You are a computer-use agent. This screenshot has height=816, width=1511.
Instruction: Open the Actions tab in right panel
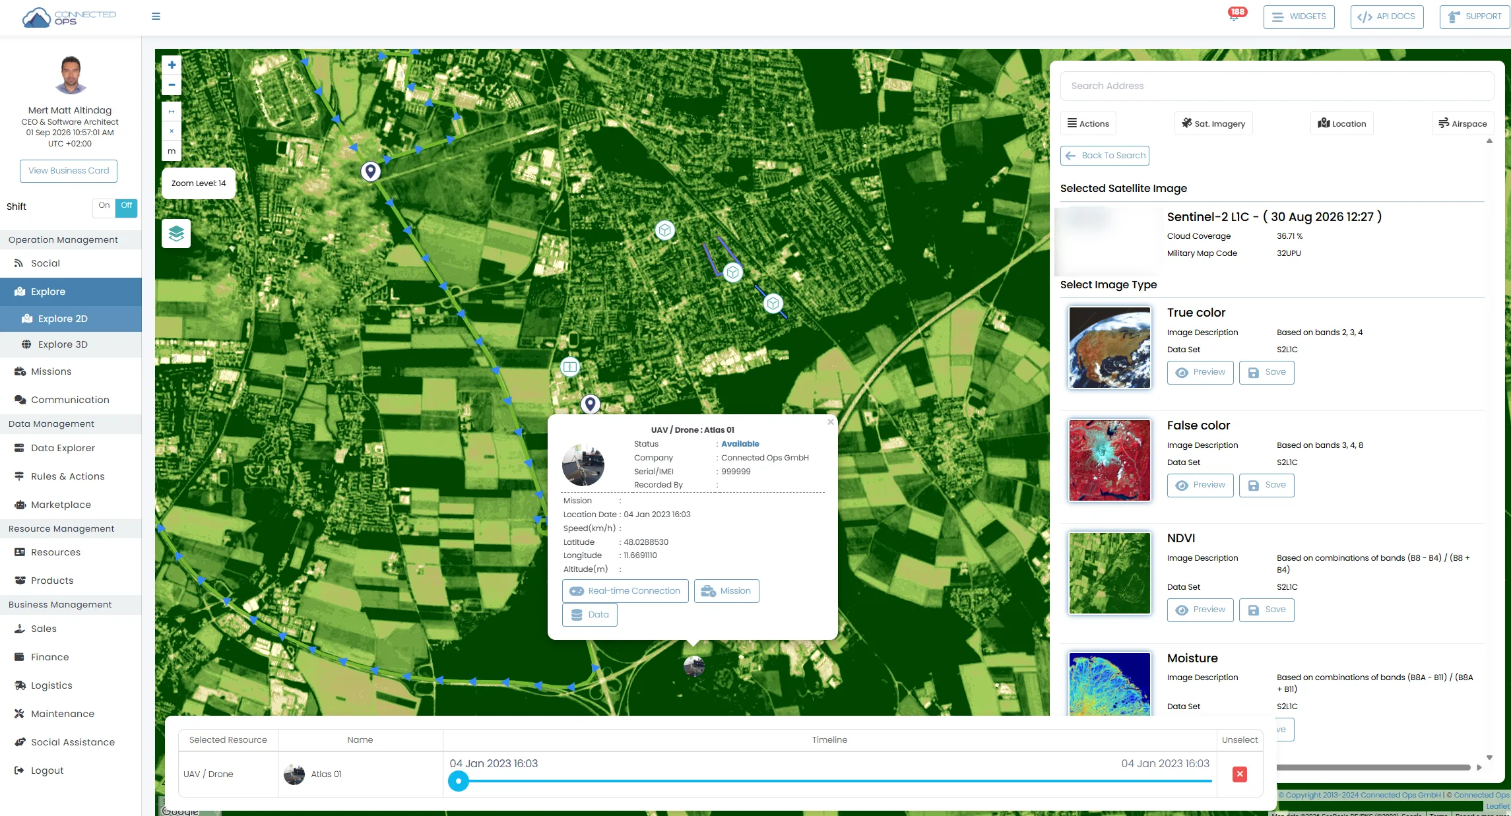click(x=1088, y=123)
